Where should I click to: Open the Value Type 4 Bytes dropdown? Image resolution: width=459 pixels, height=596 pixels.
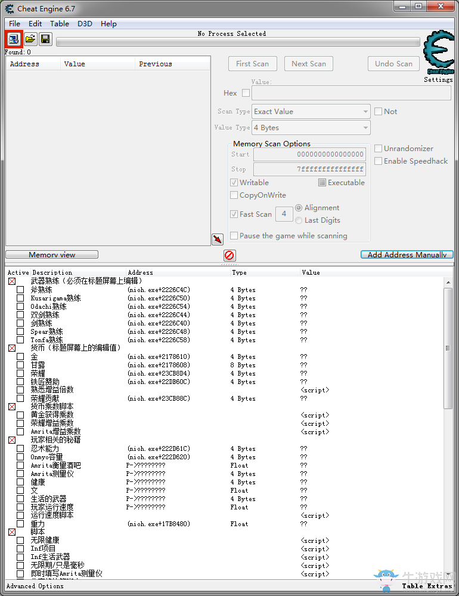click(311, 128)
